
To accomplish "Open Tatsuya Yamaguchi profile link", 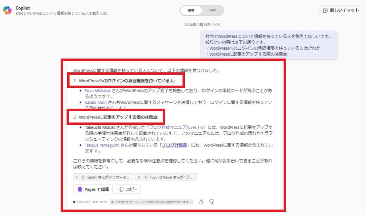I will (102, 145).
